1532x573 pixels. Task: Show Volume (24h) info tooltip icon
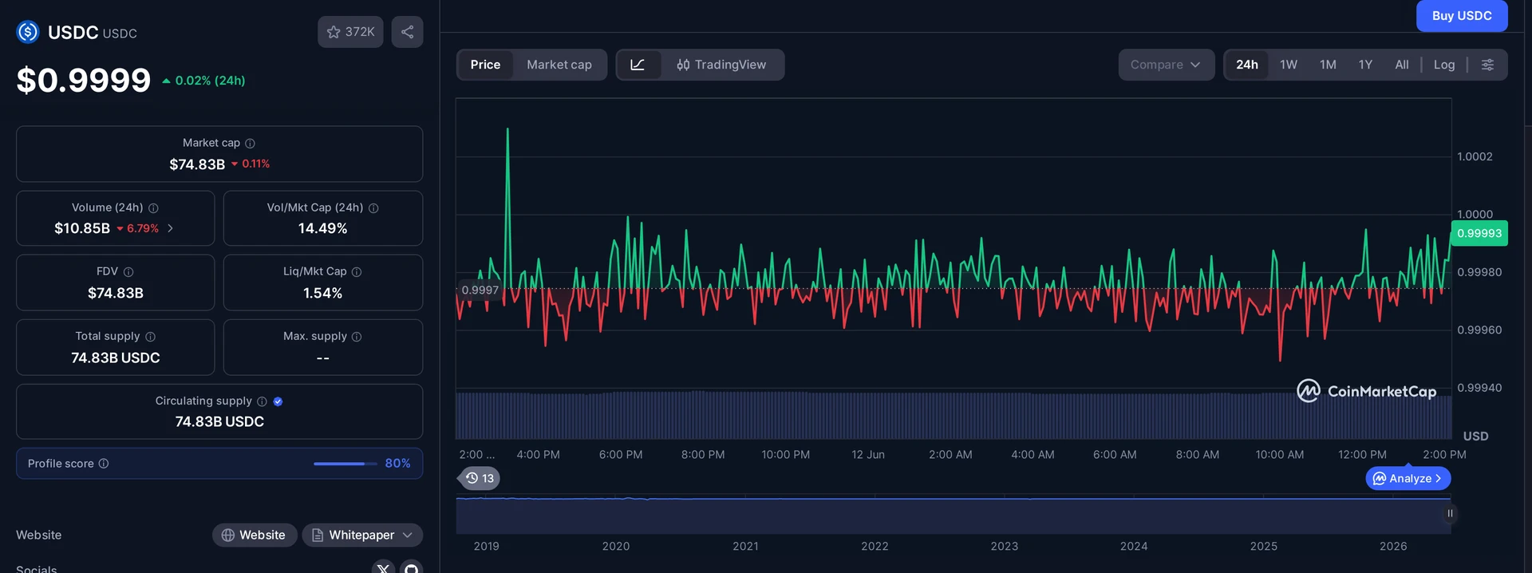tap(153, 207)
